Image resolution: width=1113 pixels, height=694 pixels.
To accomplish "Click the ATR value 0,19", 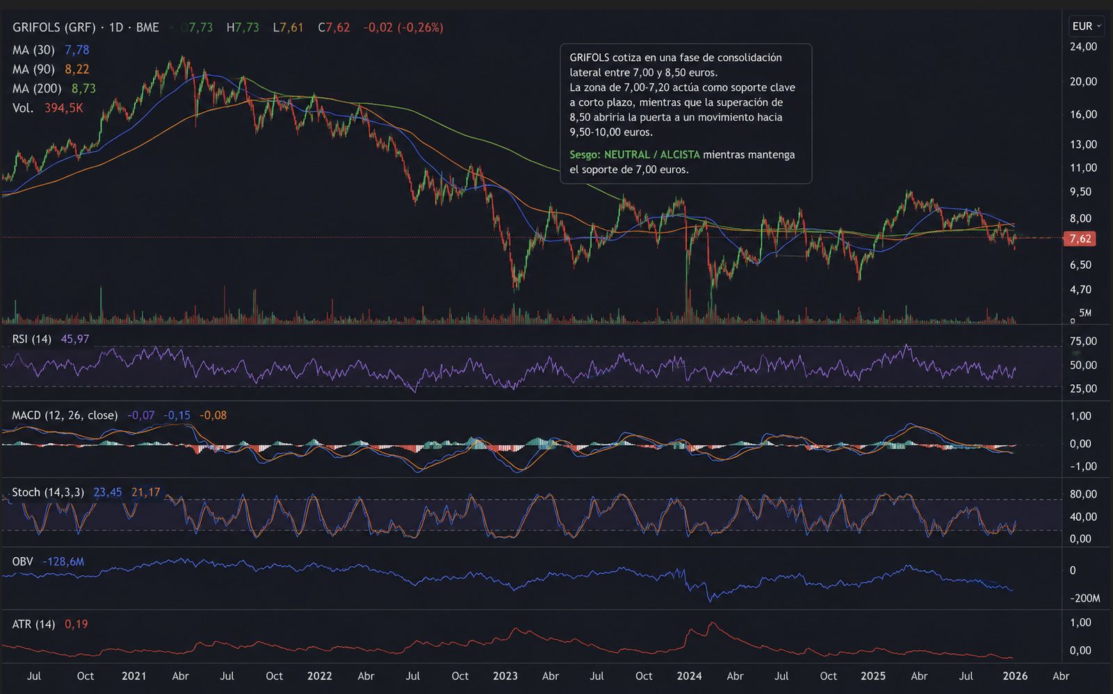I will coord(76,625).
